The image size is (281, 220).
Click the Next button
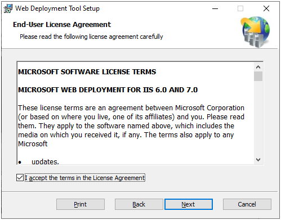pos(189,204)
